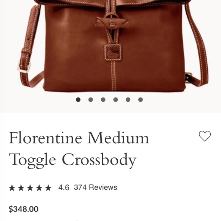Click the third rating star
This screenshot has width=221, height=221.
pos(30,188)
